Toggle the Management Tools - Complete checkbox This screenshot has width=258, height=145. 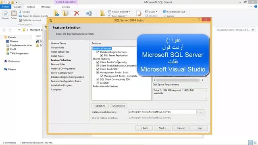click(x=102, y=76)
